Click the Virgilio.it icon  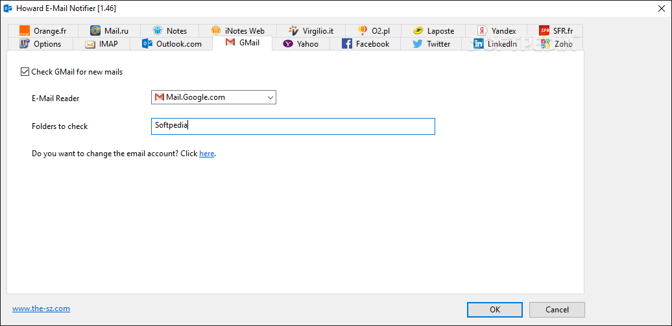click(294, 31)
